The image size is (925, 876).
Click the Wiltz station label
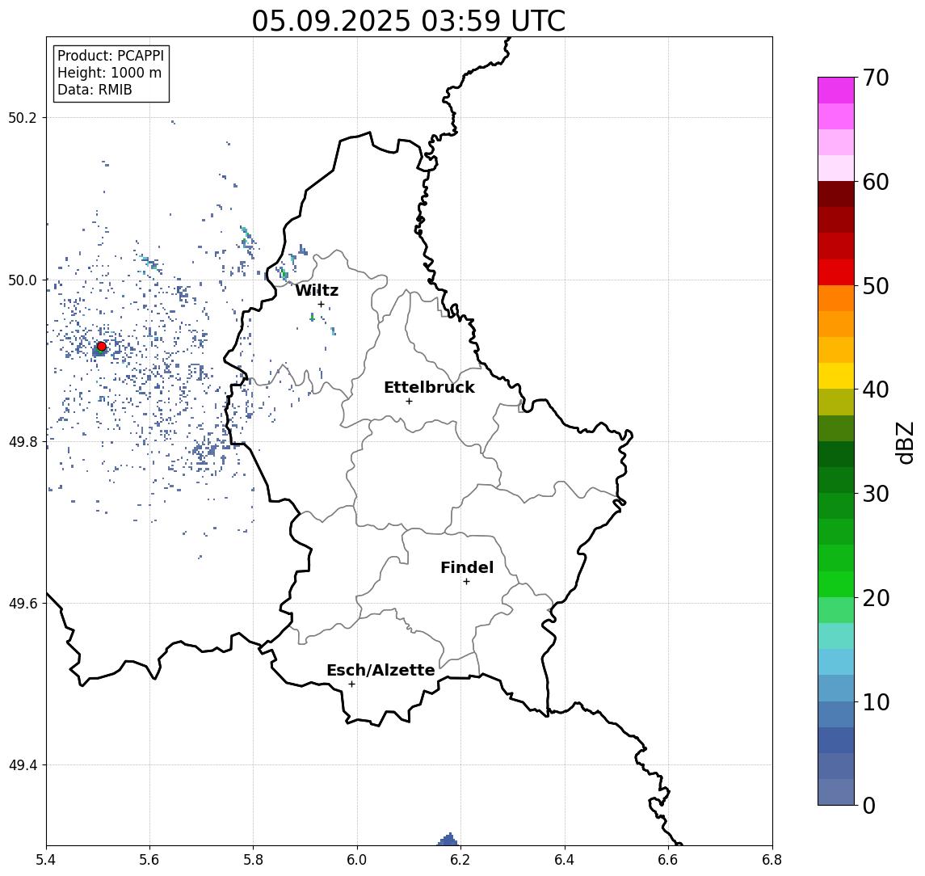[317, 290]
